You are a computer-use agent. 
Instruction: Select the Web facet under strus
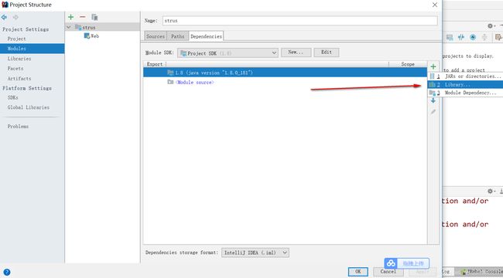coord(91,36)
